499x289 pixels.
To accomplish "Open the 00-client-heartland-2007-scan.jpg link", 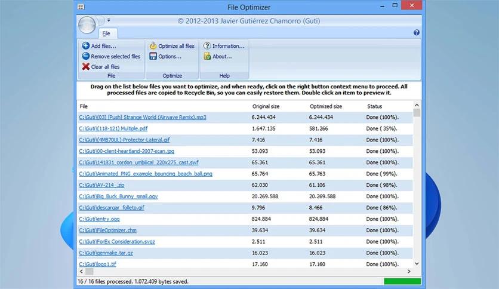I will (127, 151).
